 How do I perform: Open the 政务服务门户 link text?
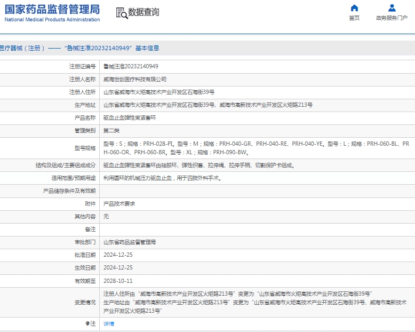pyautogui.click(x=392, y=18)
